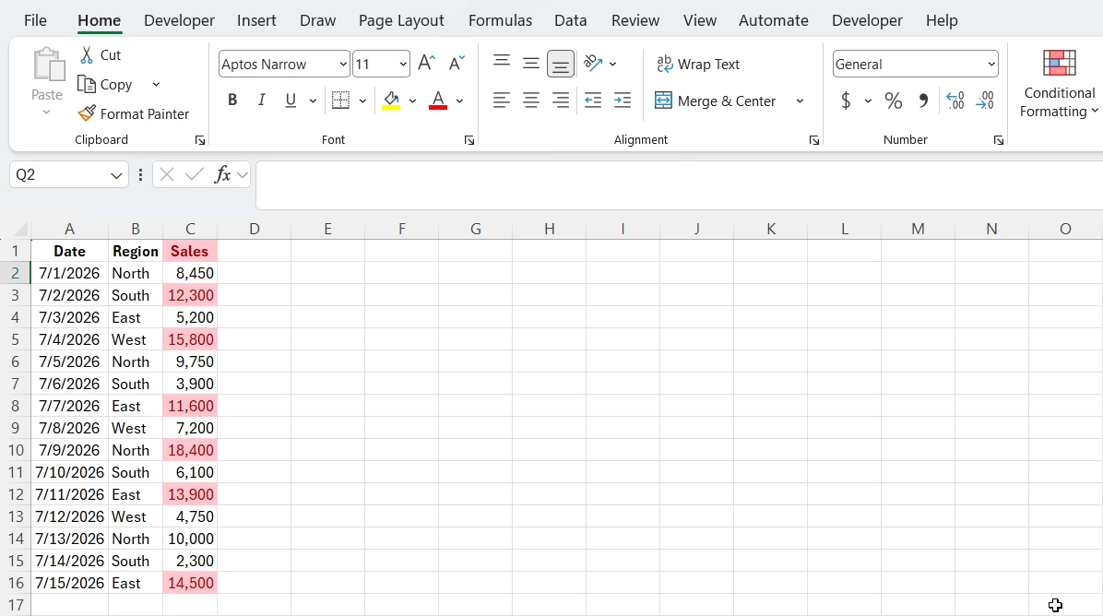Open the General number format dropdown
This screenshot has height=616, width=1103.
pos(991,64)
